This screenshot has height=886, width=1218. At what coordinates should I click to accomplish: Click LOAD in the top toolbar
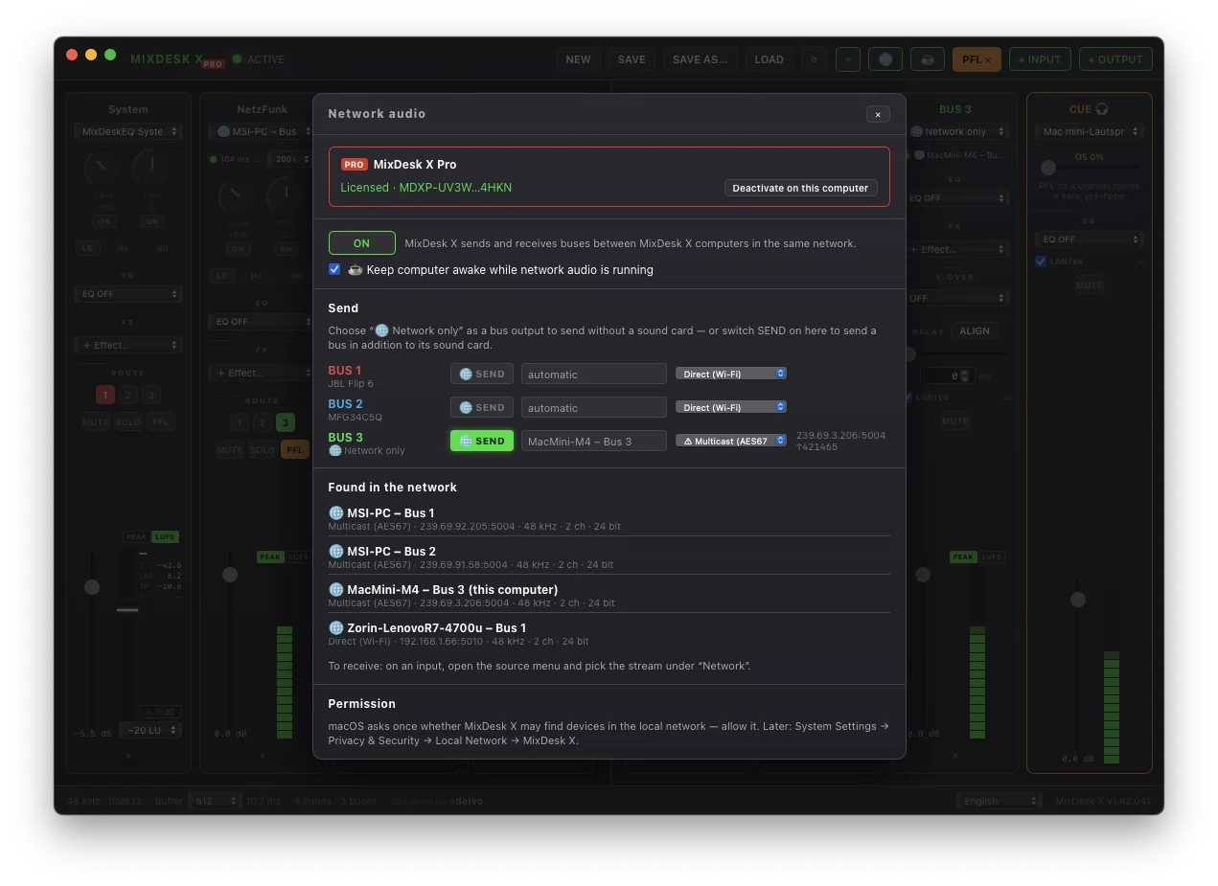(x=770, y=59)
